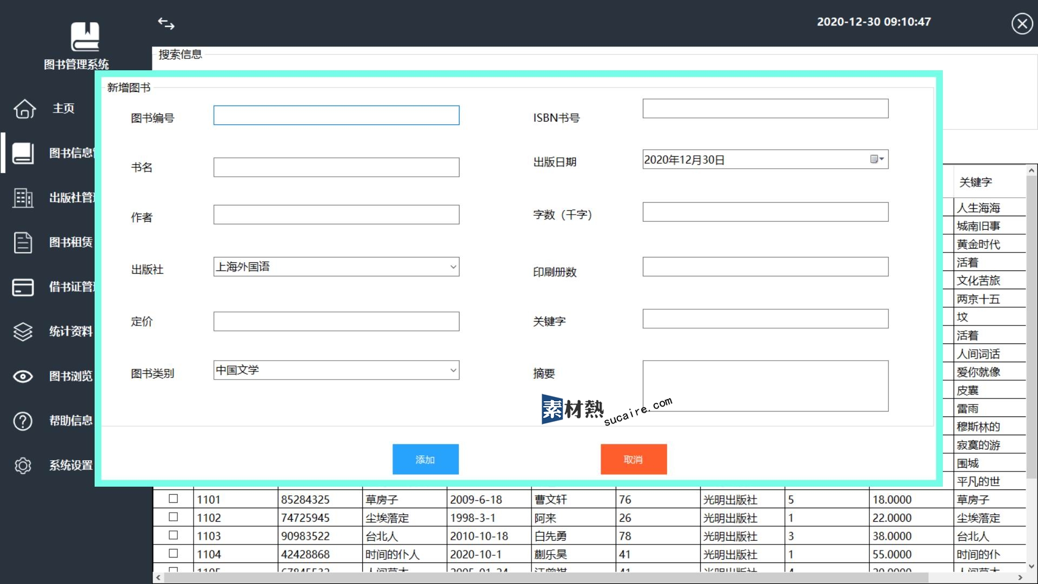Open the 图书租赁 menu item
Viewport: 1038px width, 584px height.
click(x=71, y=242)
